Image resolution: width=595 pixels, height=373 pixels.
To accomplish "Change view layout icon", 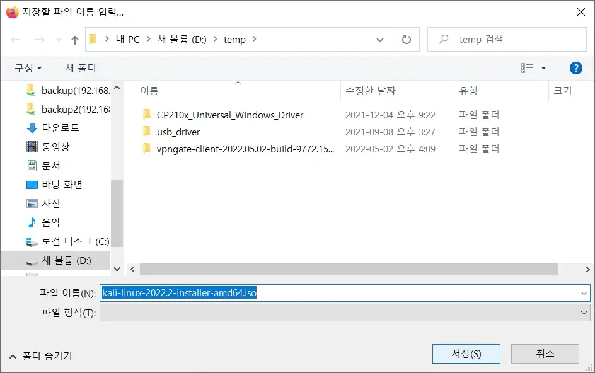I will 527,68.
